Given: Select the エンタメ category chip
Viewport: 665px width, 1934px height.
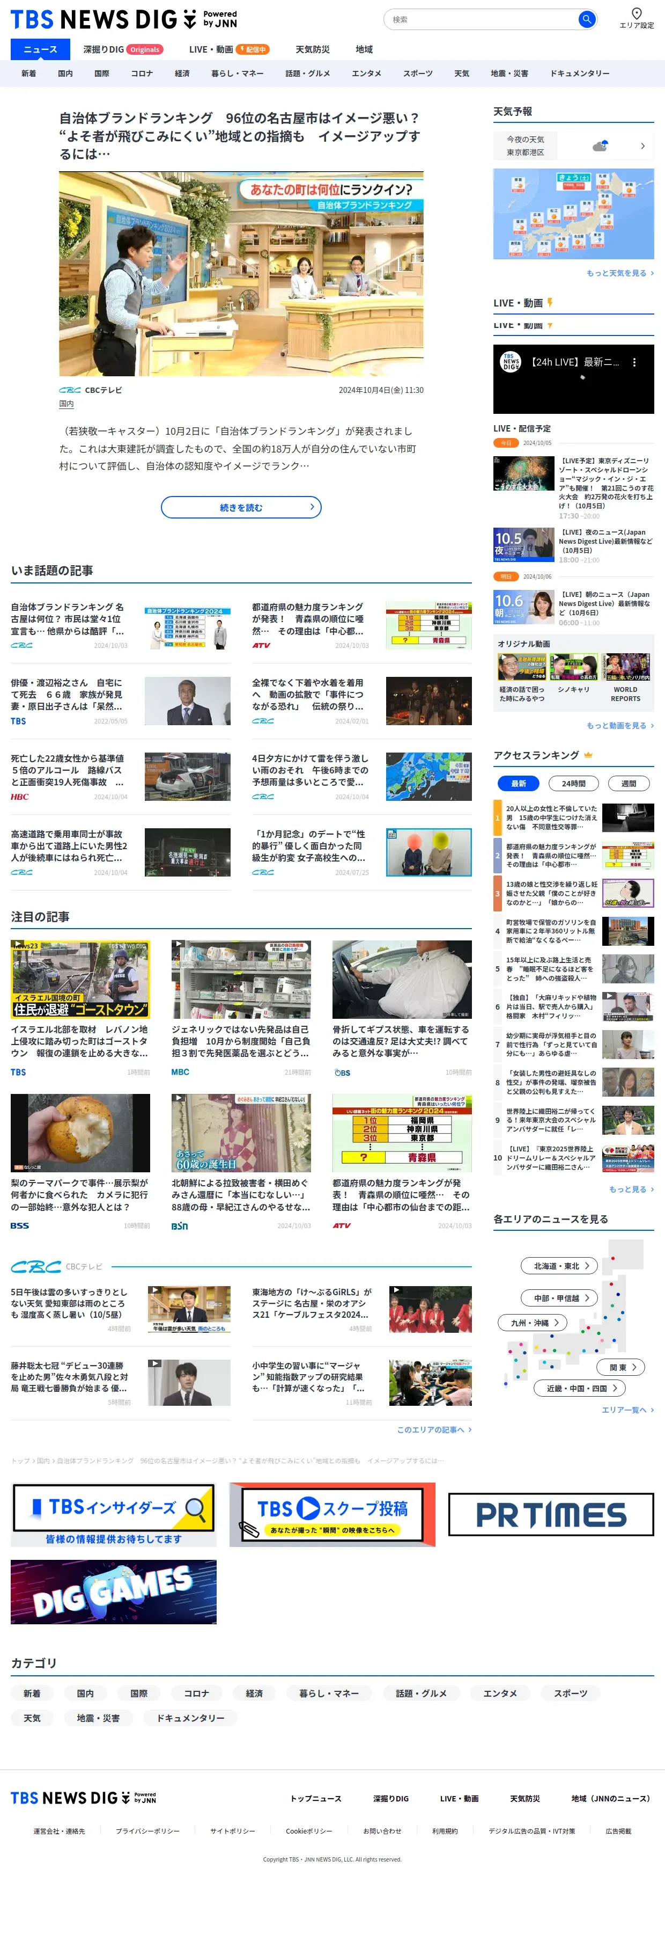Looking at the screenshot, I should pos(500,1693).
